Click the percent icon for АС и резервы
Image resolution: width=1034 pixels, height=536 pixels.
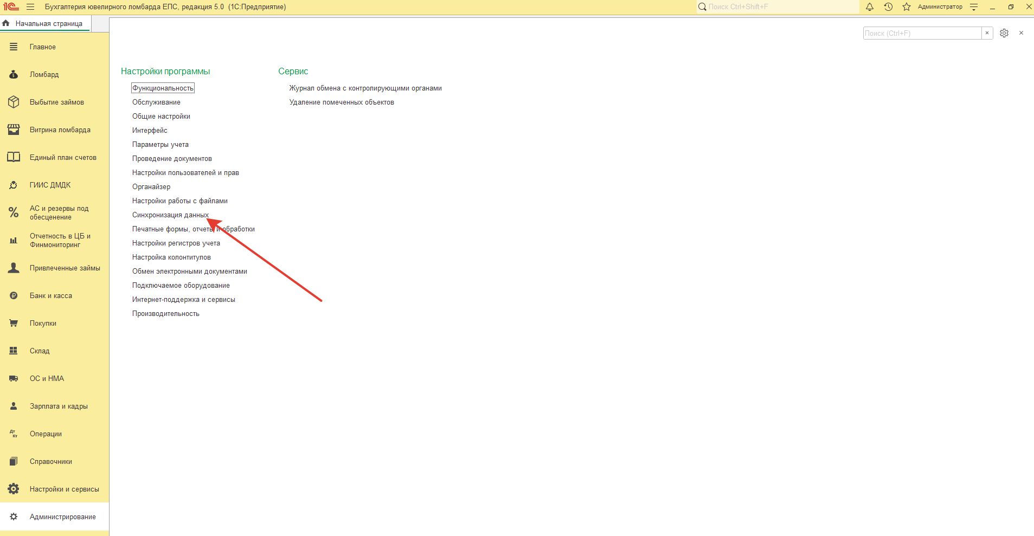coord(14,212)
